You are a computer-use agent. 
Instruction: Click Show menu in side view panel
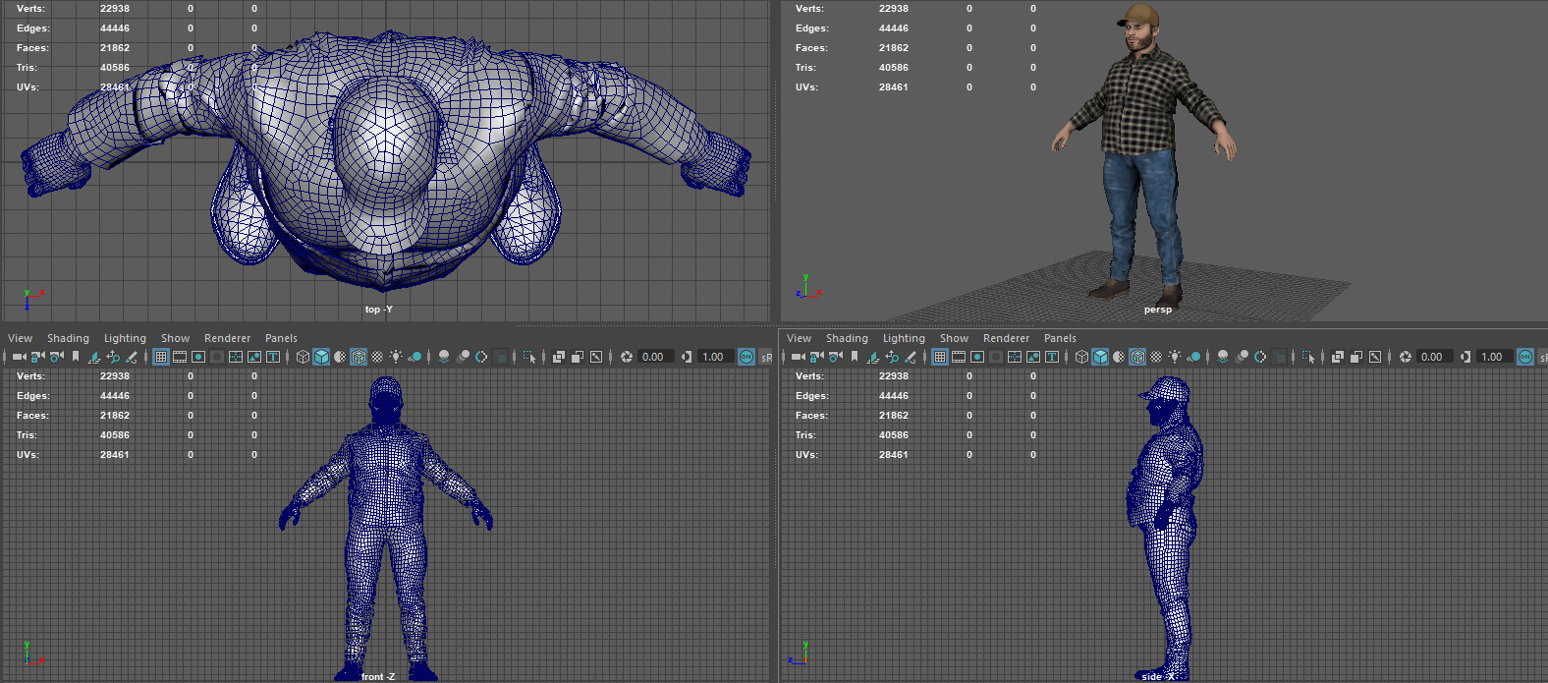tap(954, 338)
